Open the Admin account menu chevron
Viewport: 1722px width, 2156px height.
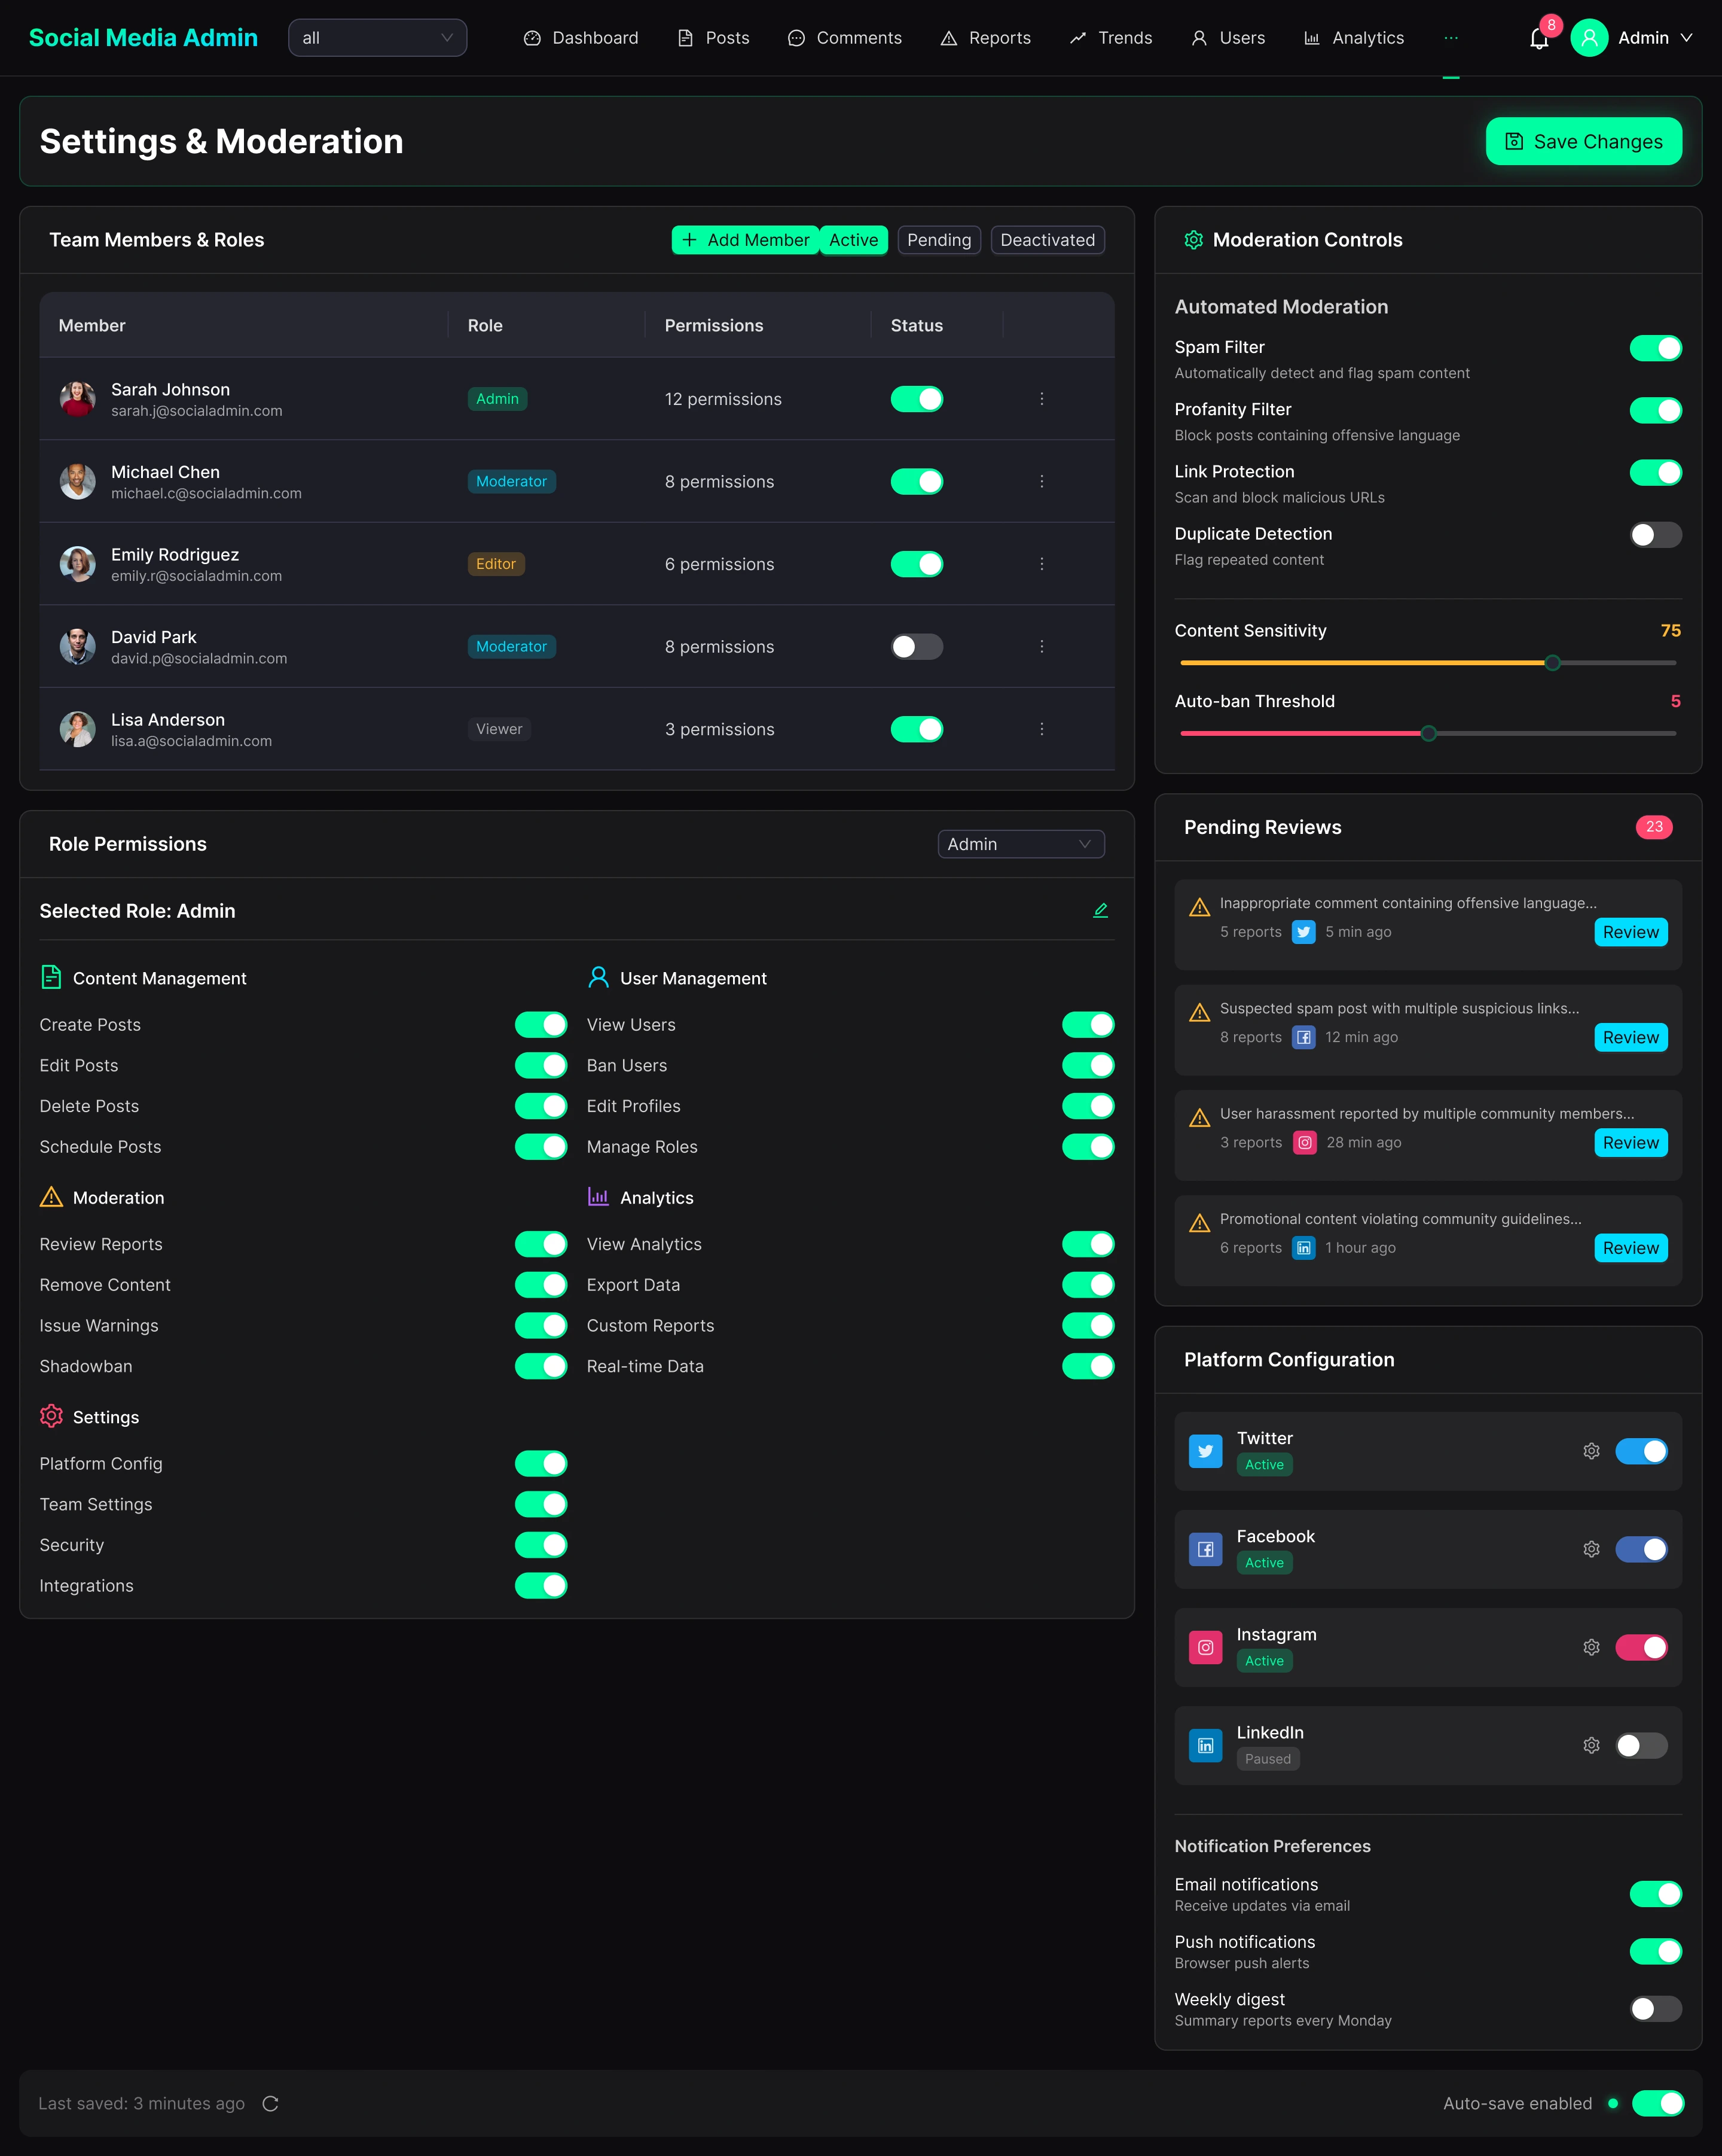click(1686, 38)
